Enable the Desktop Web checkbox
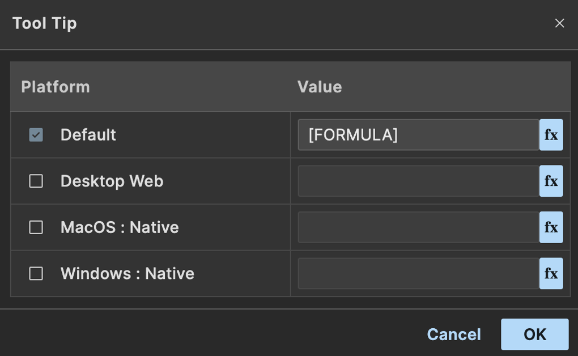The image size is (578, 356). [x=36, y=181]
